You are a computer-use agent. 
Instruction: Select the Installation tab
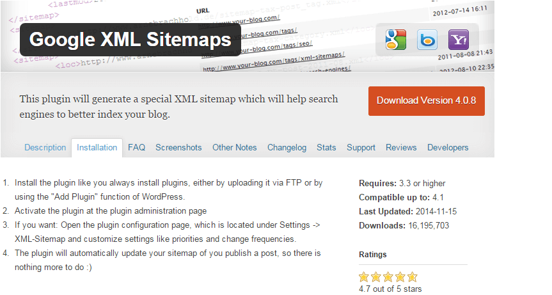97,148
